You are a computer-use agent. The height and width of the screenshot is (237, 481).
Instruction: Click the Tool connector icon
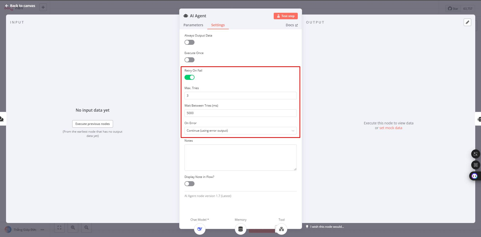(281, 229)
